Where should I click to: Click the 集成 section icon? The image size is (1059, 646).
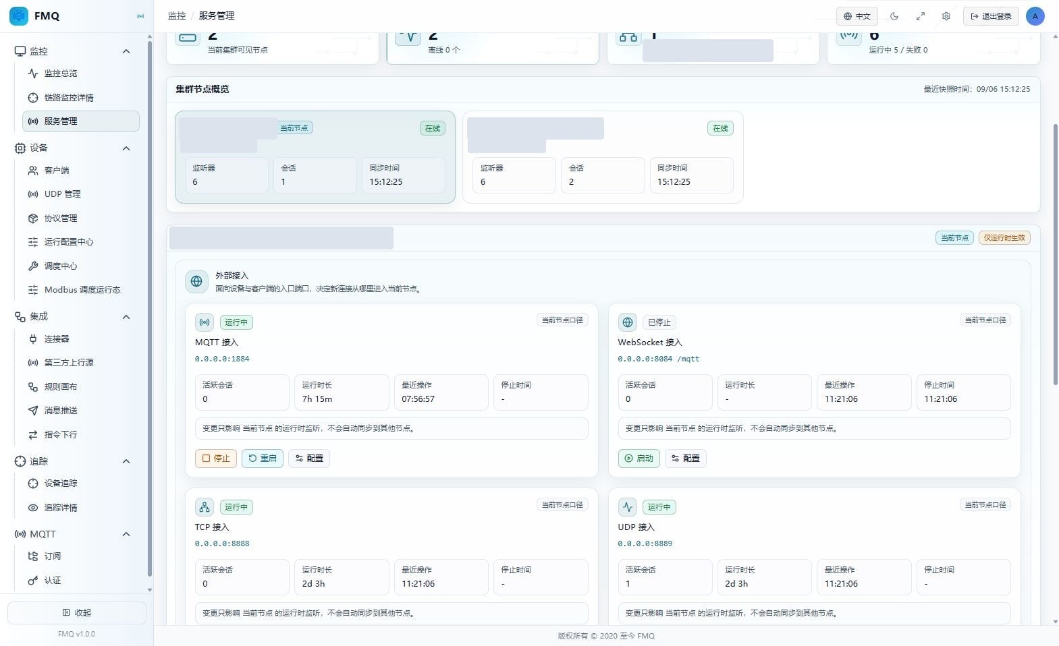(x=20, y=317)
